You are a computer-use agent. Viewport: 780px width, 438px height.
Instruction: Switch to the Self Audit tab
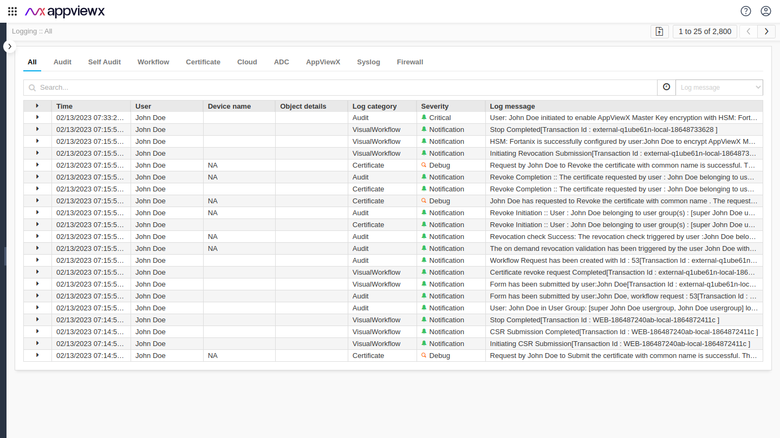pyautogui.click(x=105, y=62)
